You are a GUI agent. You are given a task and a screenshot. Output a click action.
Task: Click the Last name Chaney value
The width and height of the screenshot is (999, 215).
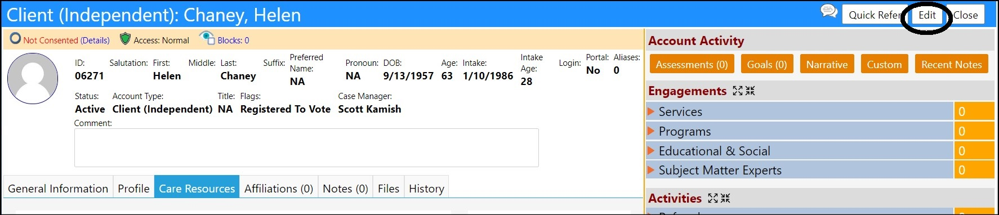[x=238, y=76]
